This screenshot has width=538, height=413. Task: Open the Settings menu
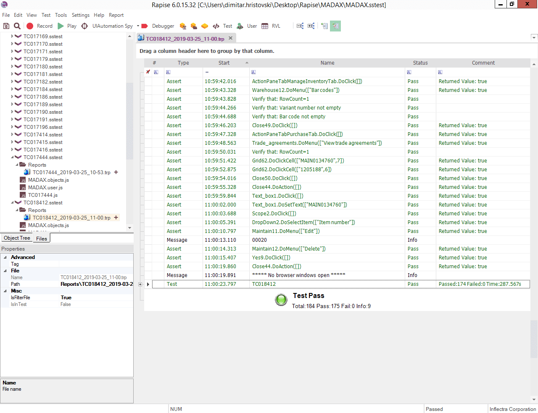[81, 15]
